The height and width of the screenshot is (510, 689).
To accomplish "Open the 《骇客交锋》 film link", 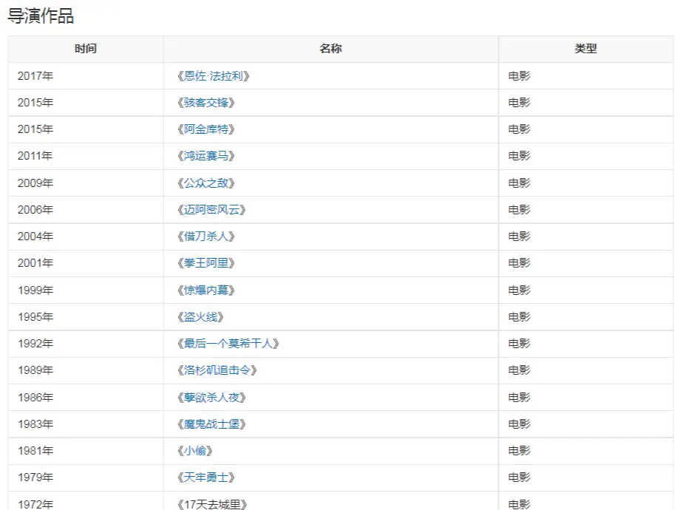I will [x=206, y=103].
